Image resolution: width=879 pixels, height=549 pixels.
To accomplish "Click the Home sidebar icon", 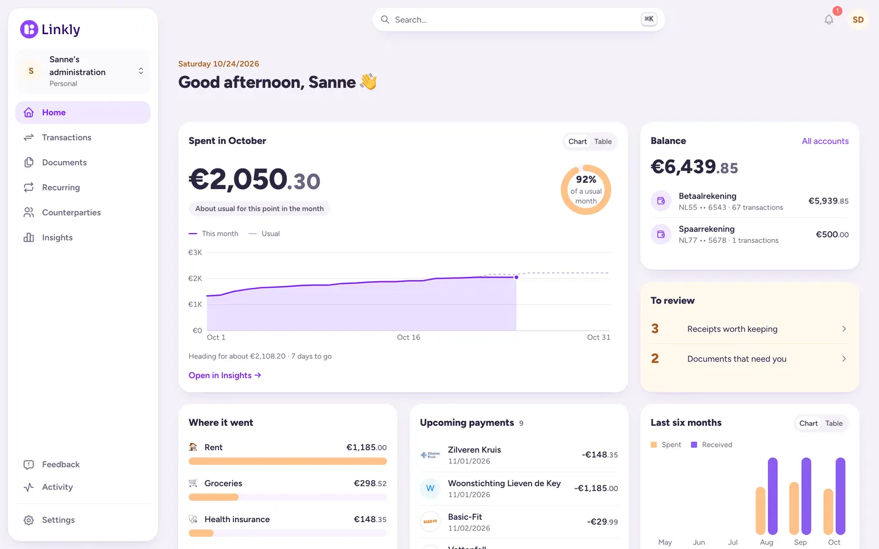I will point(29,112).
